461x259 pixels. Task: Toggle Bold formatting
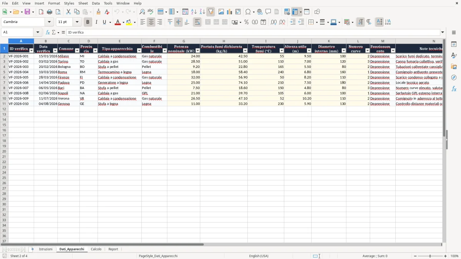click(88, 22)
